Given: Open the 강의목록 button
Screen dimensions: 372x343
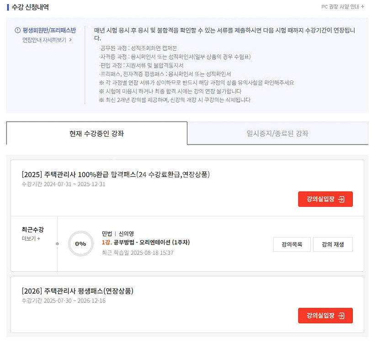Looking at the screenshot, I should tap(292, 244).
